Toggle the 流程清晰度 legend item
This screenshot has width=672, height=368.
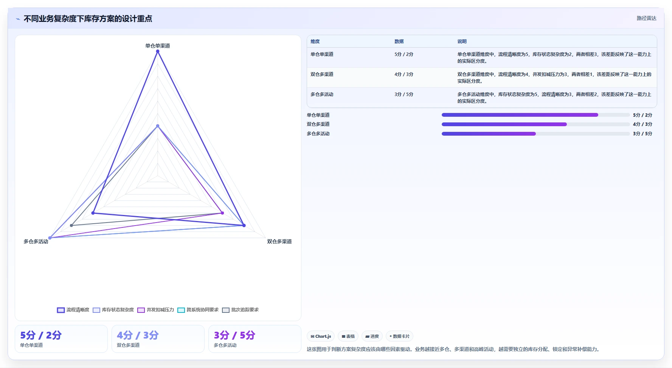point(73,310)
